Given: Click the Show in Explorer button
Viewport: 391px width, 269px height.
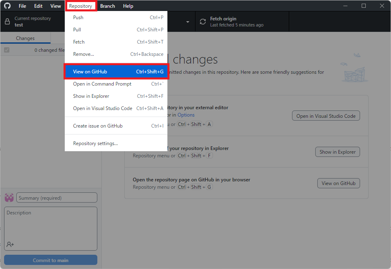Looking at the screenshot, I should coord(337,152).
